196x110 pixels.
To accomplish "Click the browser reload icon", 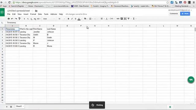I will pos(9,2).
